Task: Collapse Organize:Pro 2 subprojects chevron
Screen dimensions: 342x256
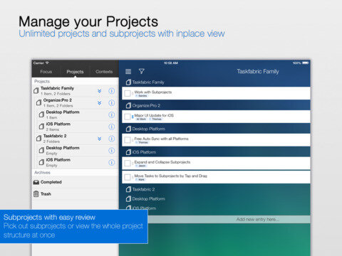Action: pos(100,103)
